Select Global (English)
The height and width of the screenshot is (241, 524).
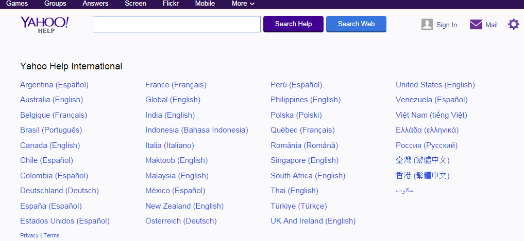coord(173,100)
